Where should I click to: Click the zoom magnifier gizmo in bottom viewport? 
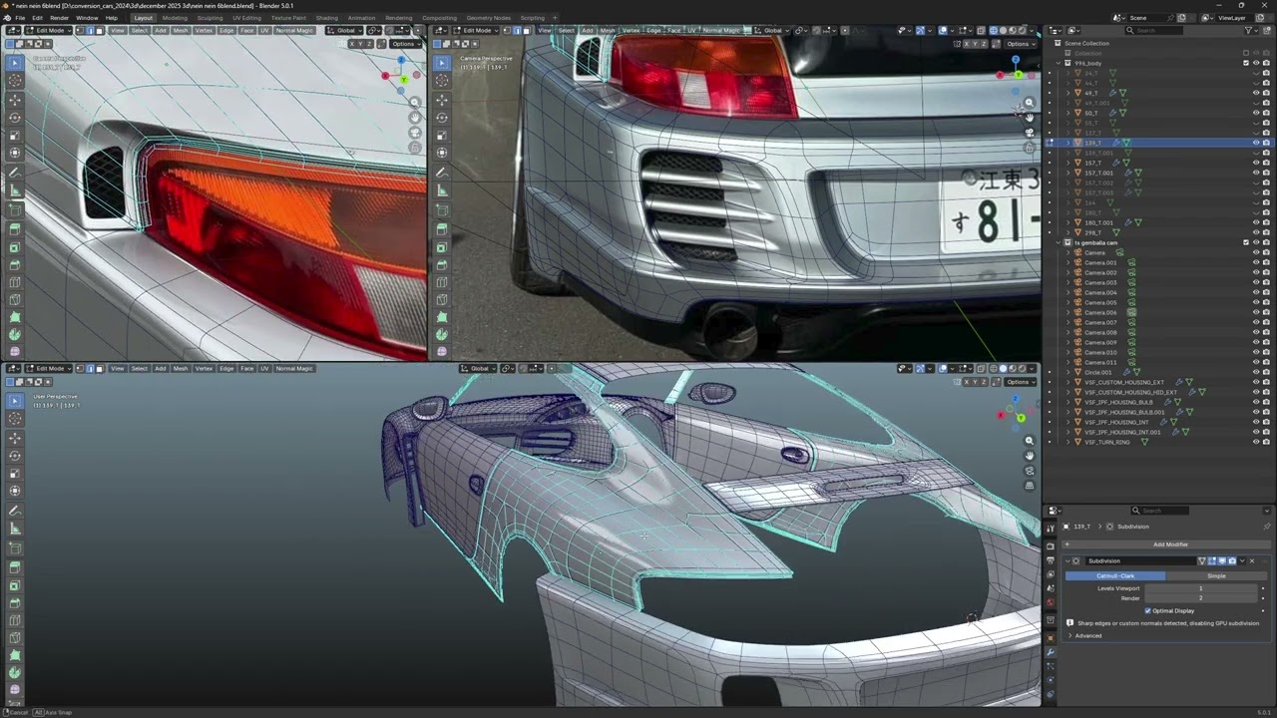[1030, 440]
